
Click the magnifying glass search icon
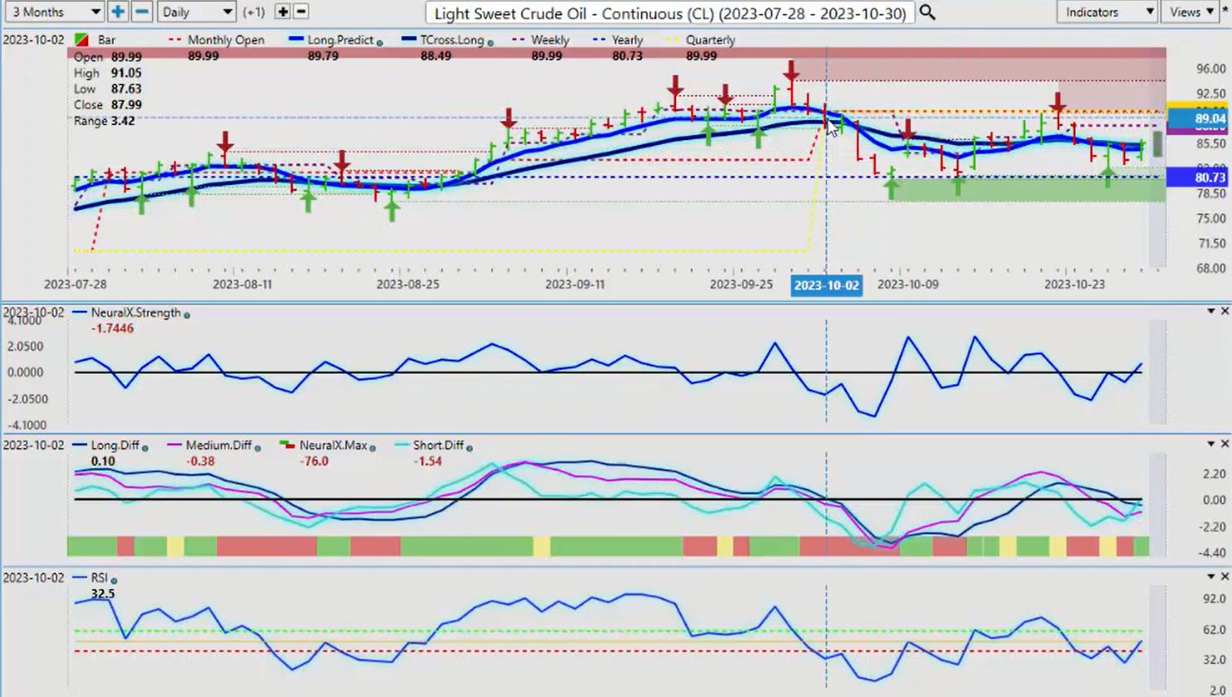927,12
